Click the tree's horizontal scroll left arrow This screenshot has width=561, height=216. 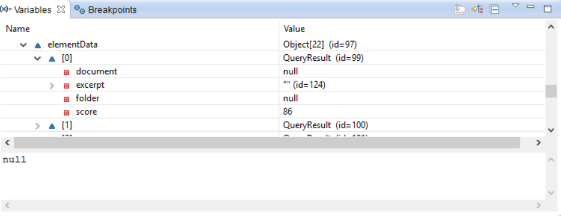pyautogui.click(x=7, y=143)
